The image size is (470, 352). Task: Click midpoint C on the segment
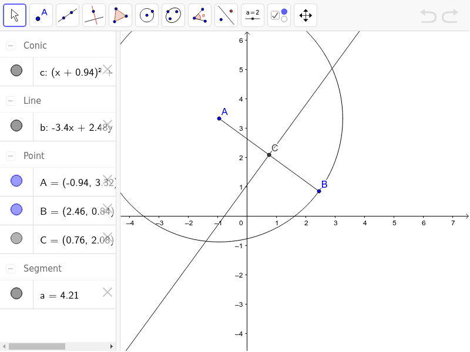pos(269,155)
